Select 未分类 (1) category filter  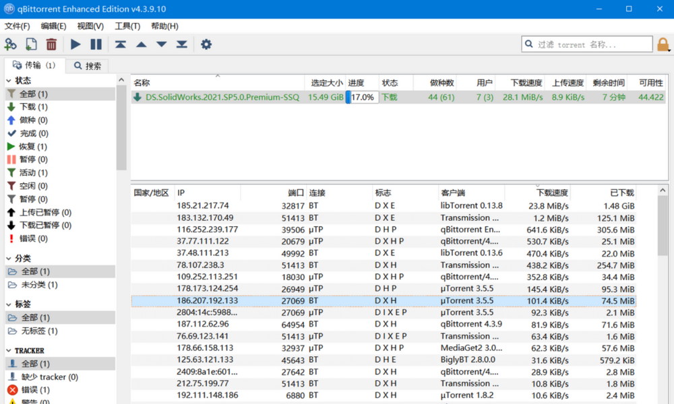coord(60,285)
